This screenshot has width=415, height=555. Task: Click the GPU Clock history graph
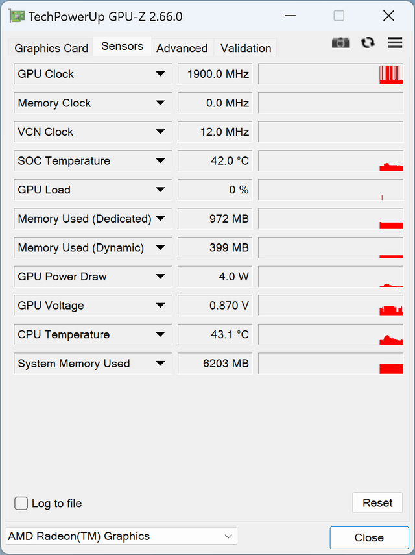tap(331, 74)
